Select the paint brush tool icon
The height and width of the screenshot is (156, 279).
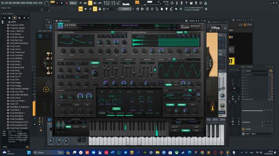pyautogui.click(x=90, y=9)
